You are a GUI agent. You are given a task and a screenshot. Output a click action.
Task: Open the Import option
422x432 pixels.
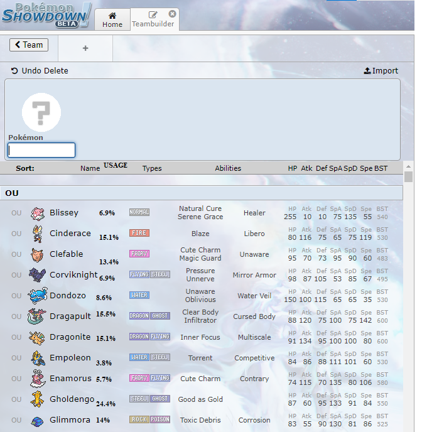(x=381, y=71)
